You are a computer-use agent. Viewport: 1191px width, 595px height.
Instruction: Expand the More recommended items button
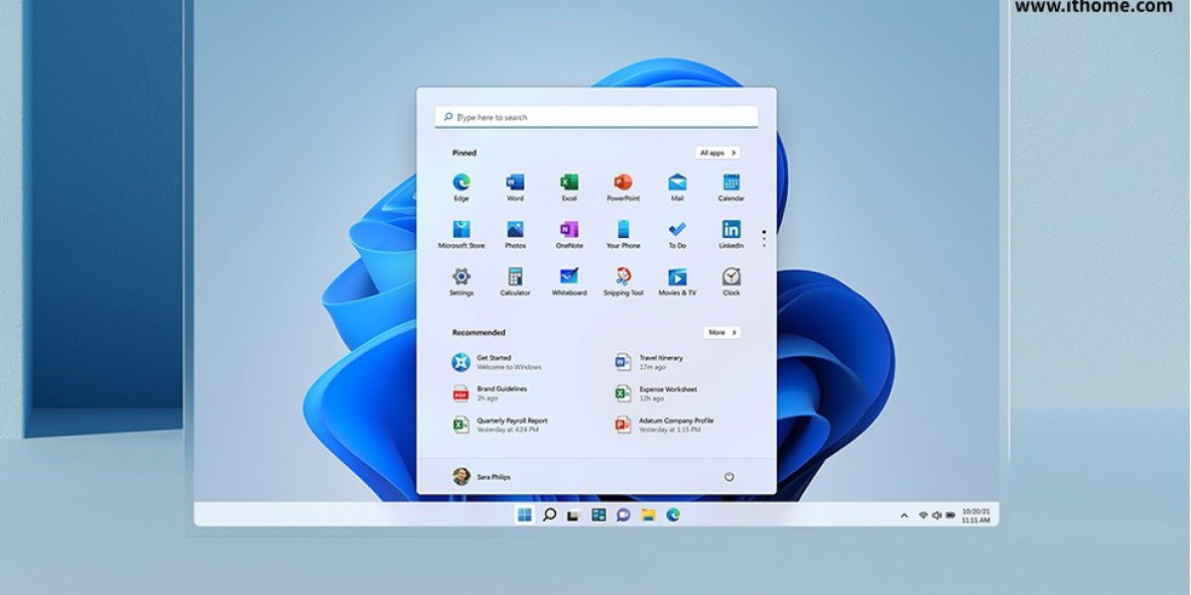click(x=722, y=332)
